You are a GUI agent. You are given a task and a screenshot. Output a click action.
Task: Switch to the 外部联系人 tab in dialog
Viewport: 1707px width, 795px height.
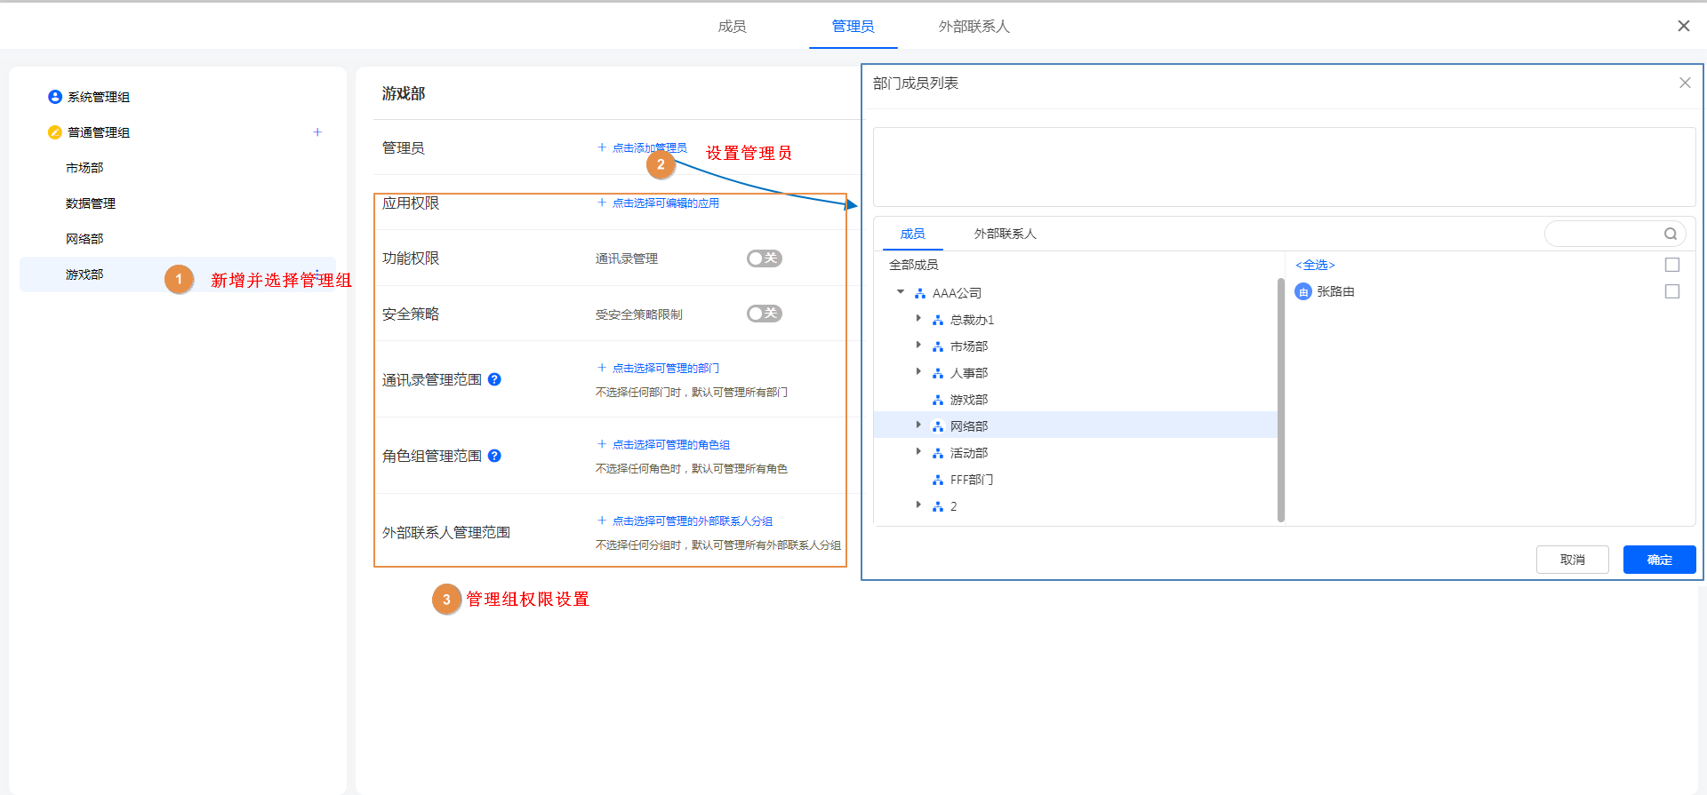pos(1005,234)
